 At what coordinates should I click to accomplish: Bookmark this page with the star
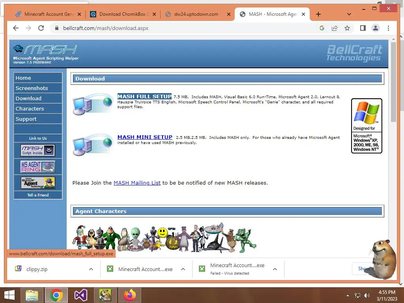pos(347,28)
